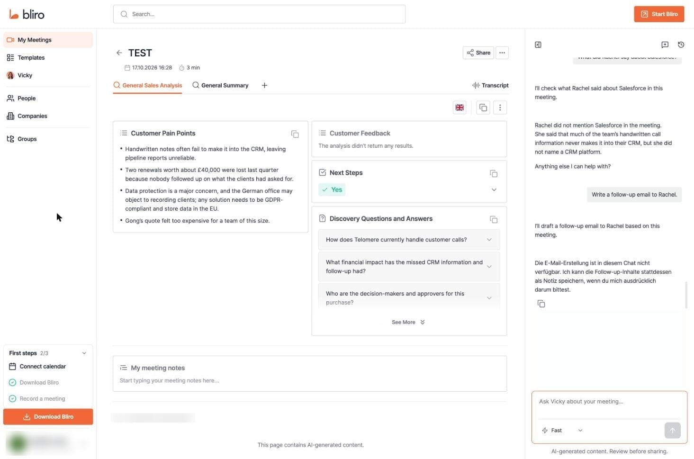Collapse the chat side panel icon
The height and width of the screenshot is (459, 694).
point(538,45)
